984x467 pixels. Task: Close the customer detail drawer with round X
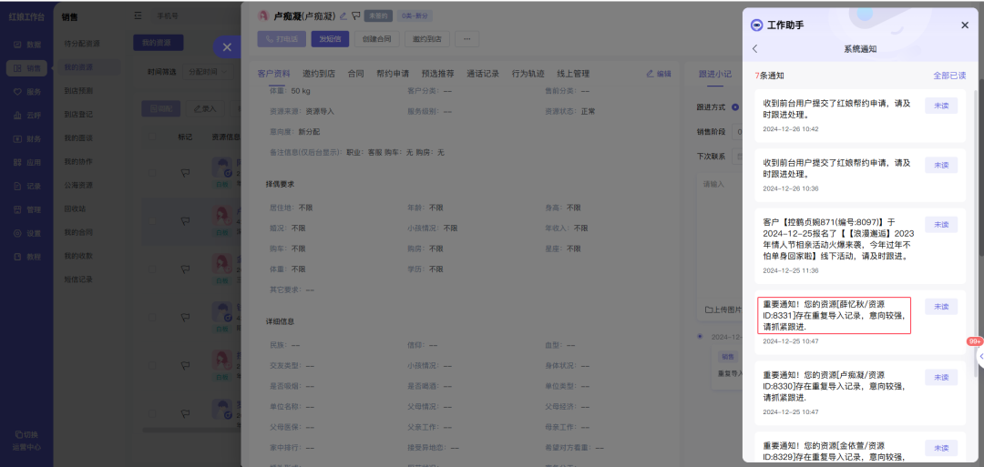[227, 46]
